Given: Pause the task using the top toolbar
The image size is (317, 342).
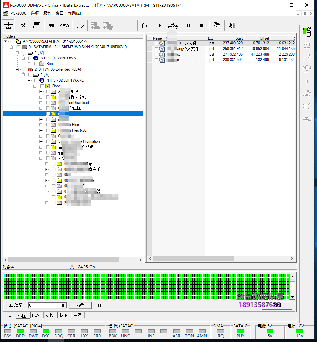Looking at the screenshot, I should point(188,26).
